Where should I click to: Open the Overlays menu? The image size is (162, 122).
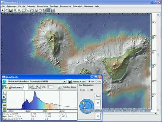(54, 6)
